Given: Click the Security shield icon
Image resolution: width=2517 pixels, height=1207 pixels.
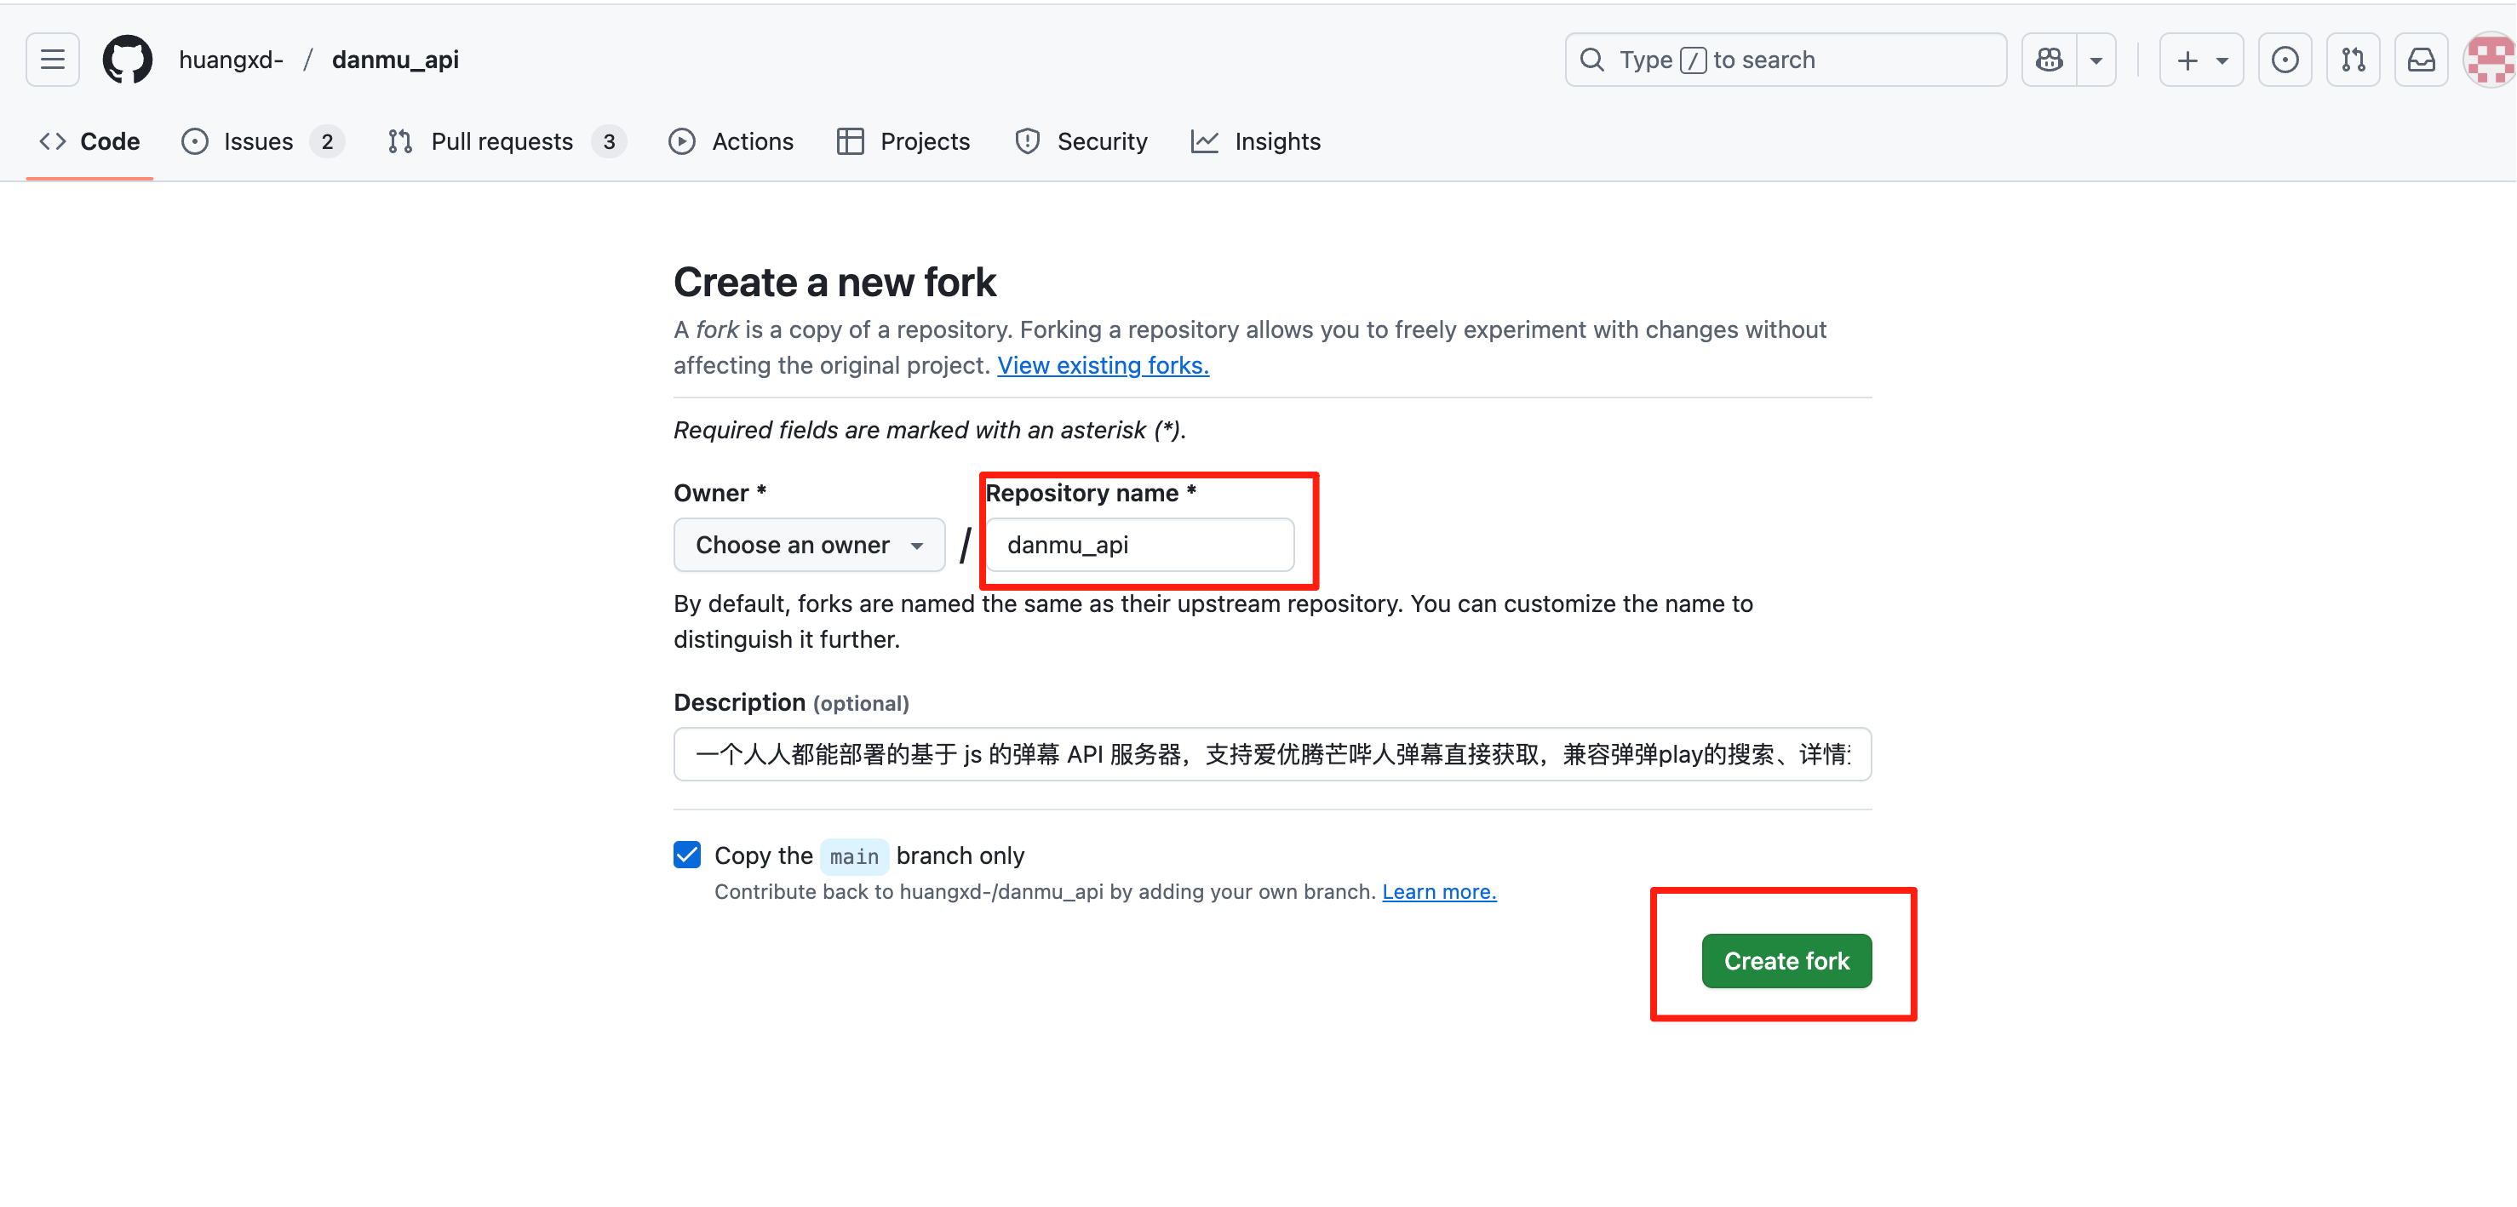Looking at the screenshot, I should coord(1027,141).
